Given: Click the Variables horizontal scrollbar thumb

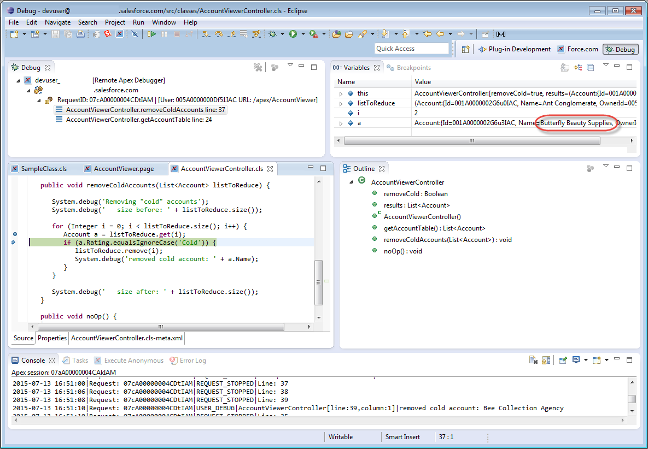Looking at the screenshot, I should tap(472, 141).
